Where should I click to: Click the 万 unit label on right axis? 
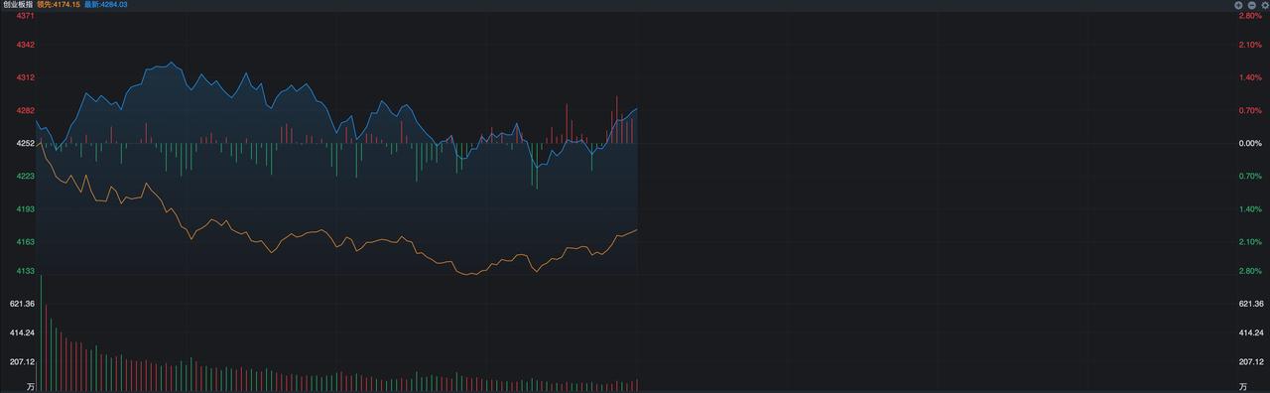point(1243,386)
